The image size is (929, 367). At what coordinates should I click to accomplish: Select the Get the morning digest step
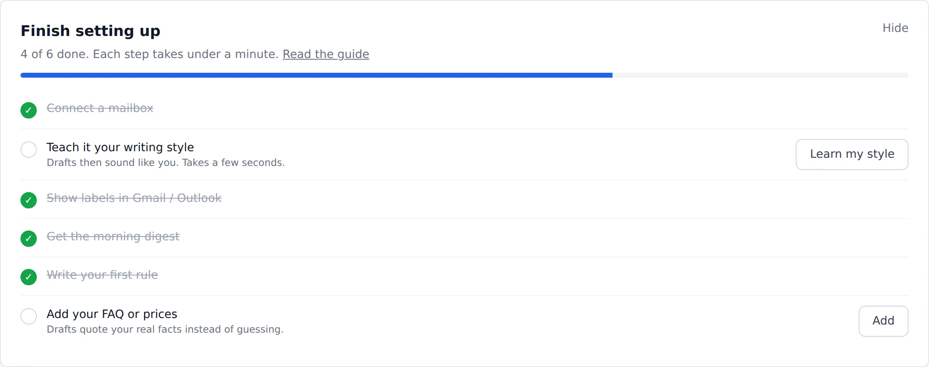click(113, 236)
